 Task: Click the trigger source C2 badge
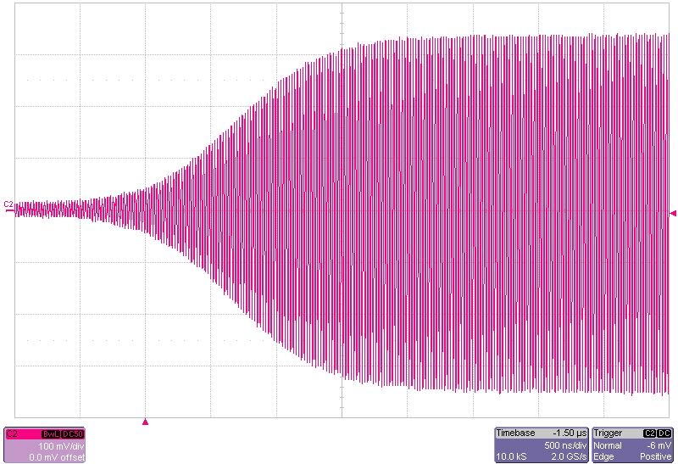(x=649, y=433)
